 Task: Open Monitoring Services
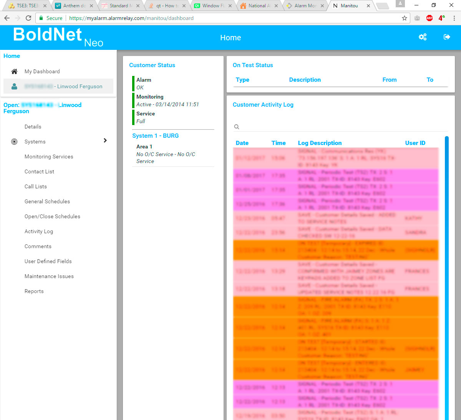49,156
